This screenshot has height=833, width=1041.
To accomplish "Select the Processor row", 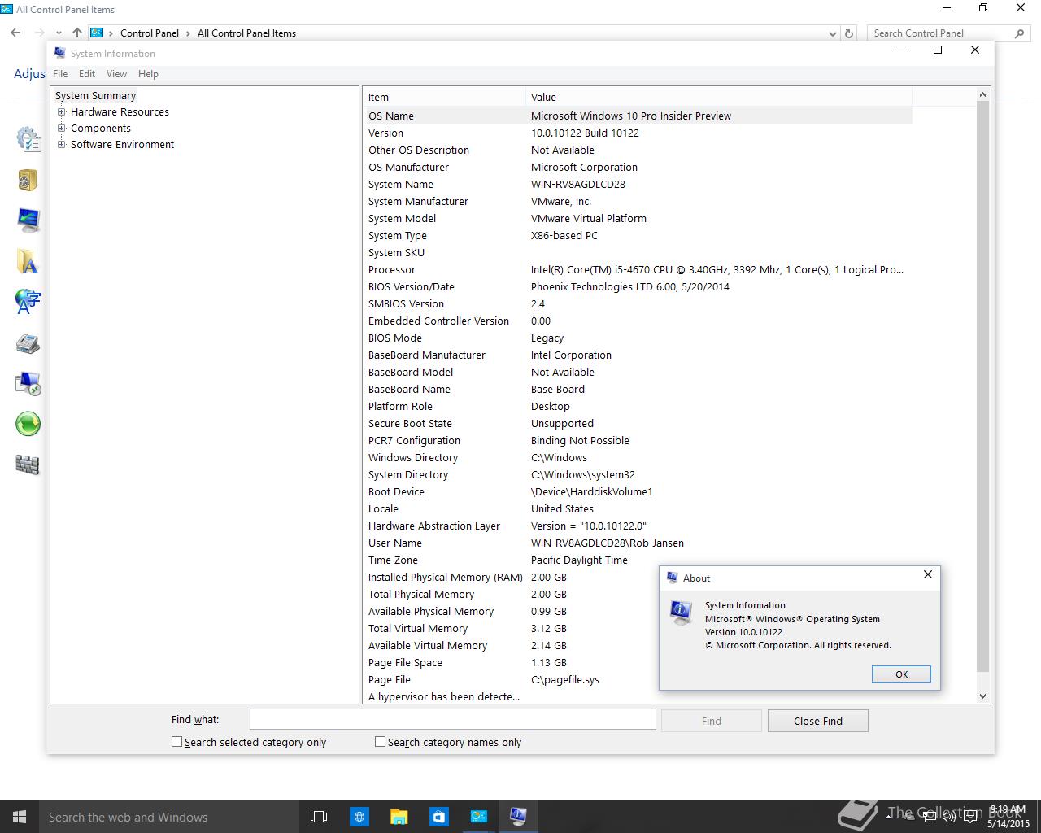I will [638, 269].
